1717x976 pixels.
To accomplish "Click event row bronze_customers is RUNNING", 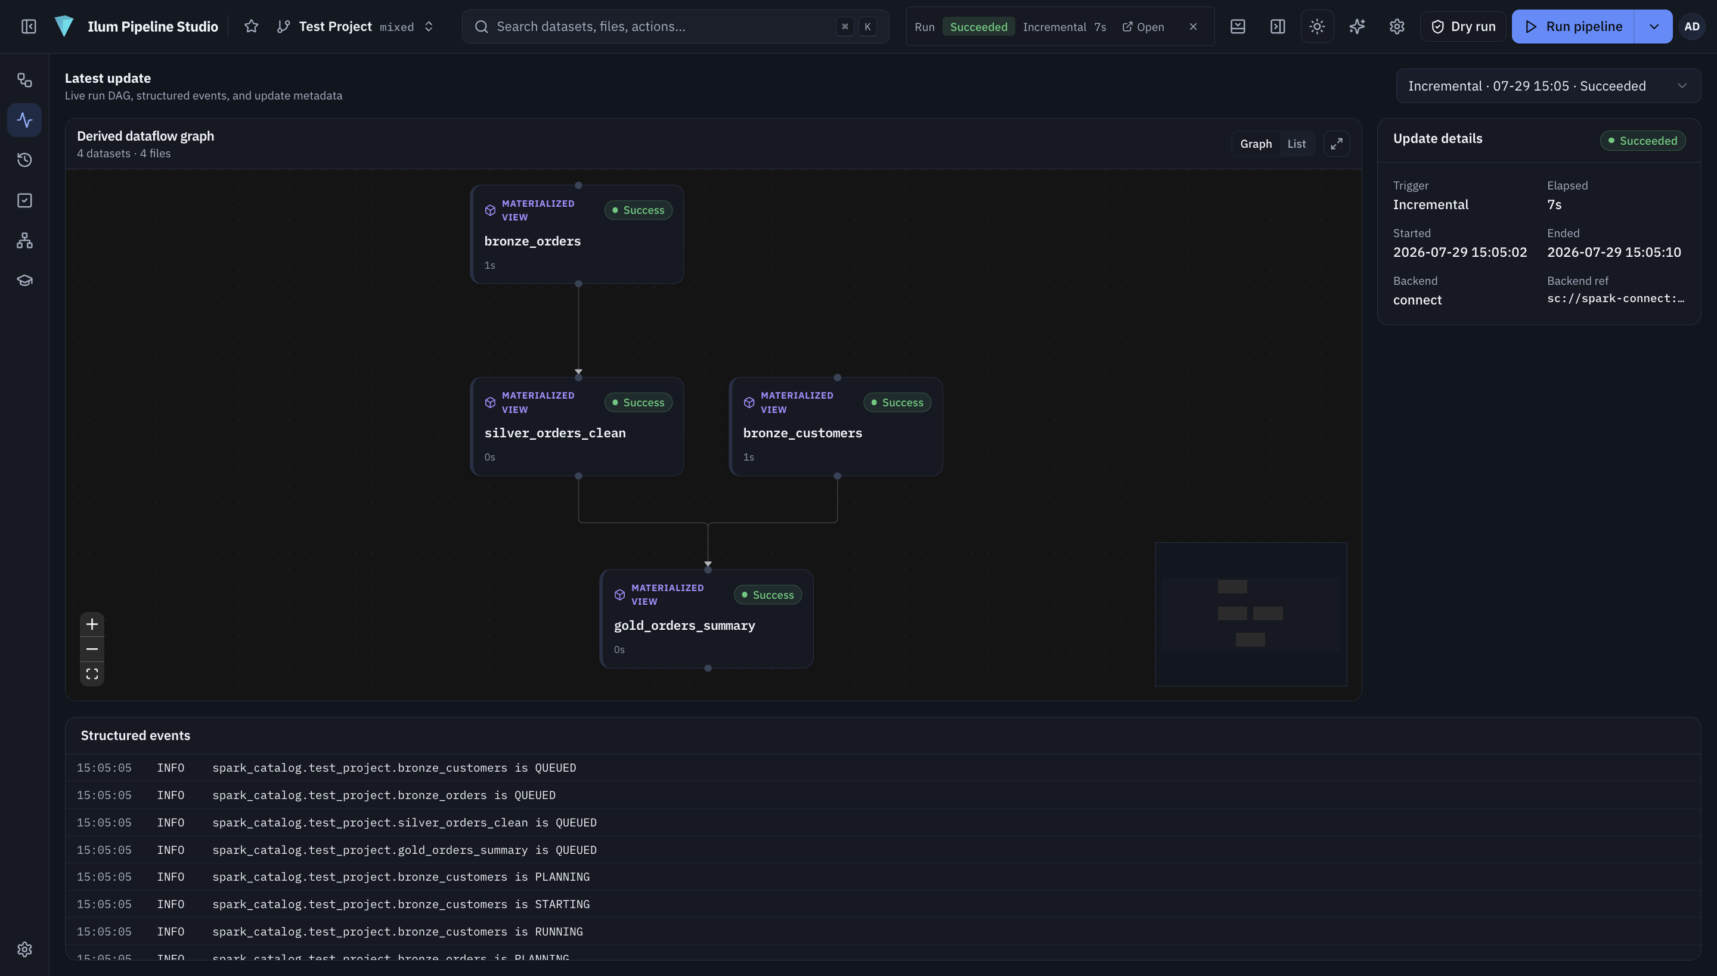I will 882,932.
